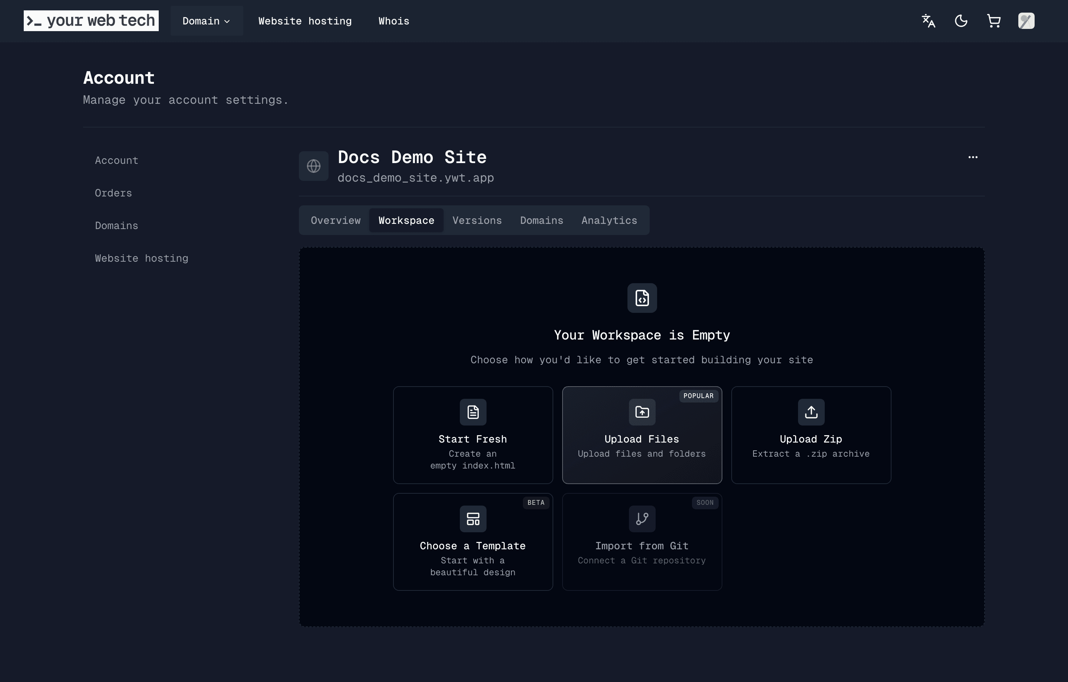Toggle dark mode moon icon
The height and width of the screenshot is (682, 1068).
[x=961, y=21]
